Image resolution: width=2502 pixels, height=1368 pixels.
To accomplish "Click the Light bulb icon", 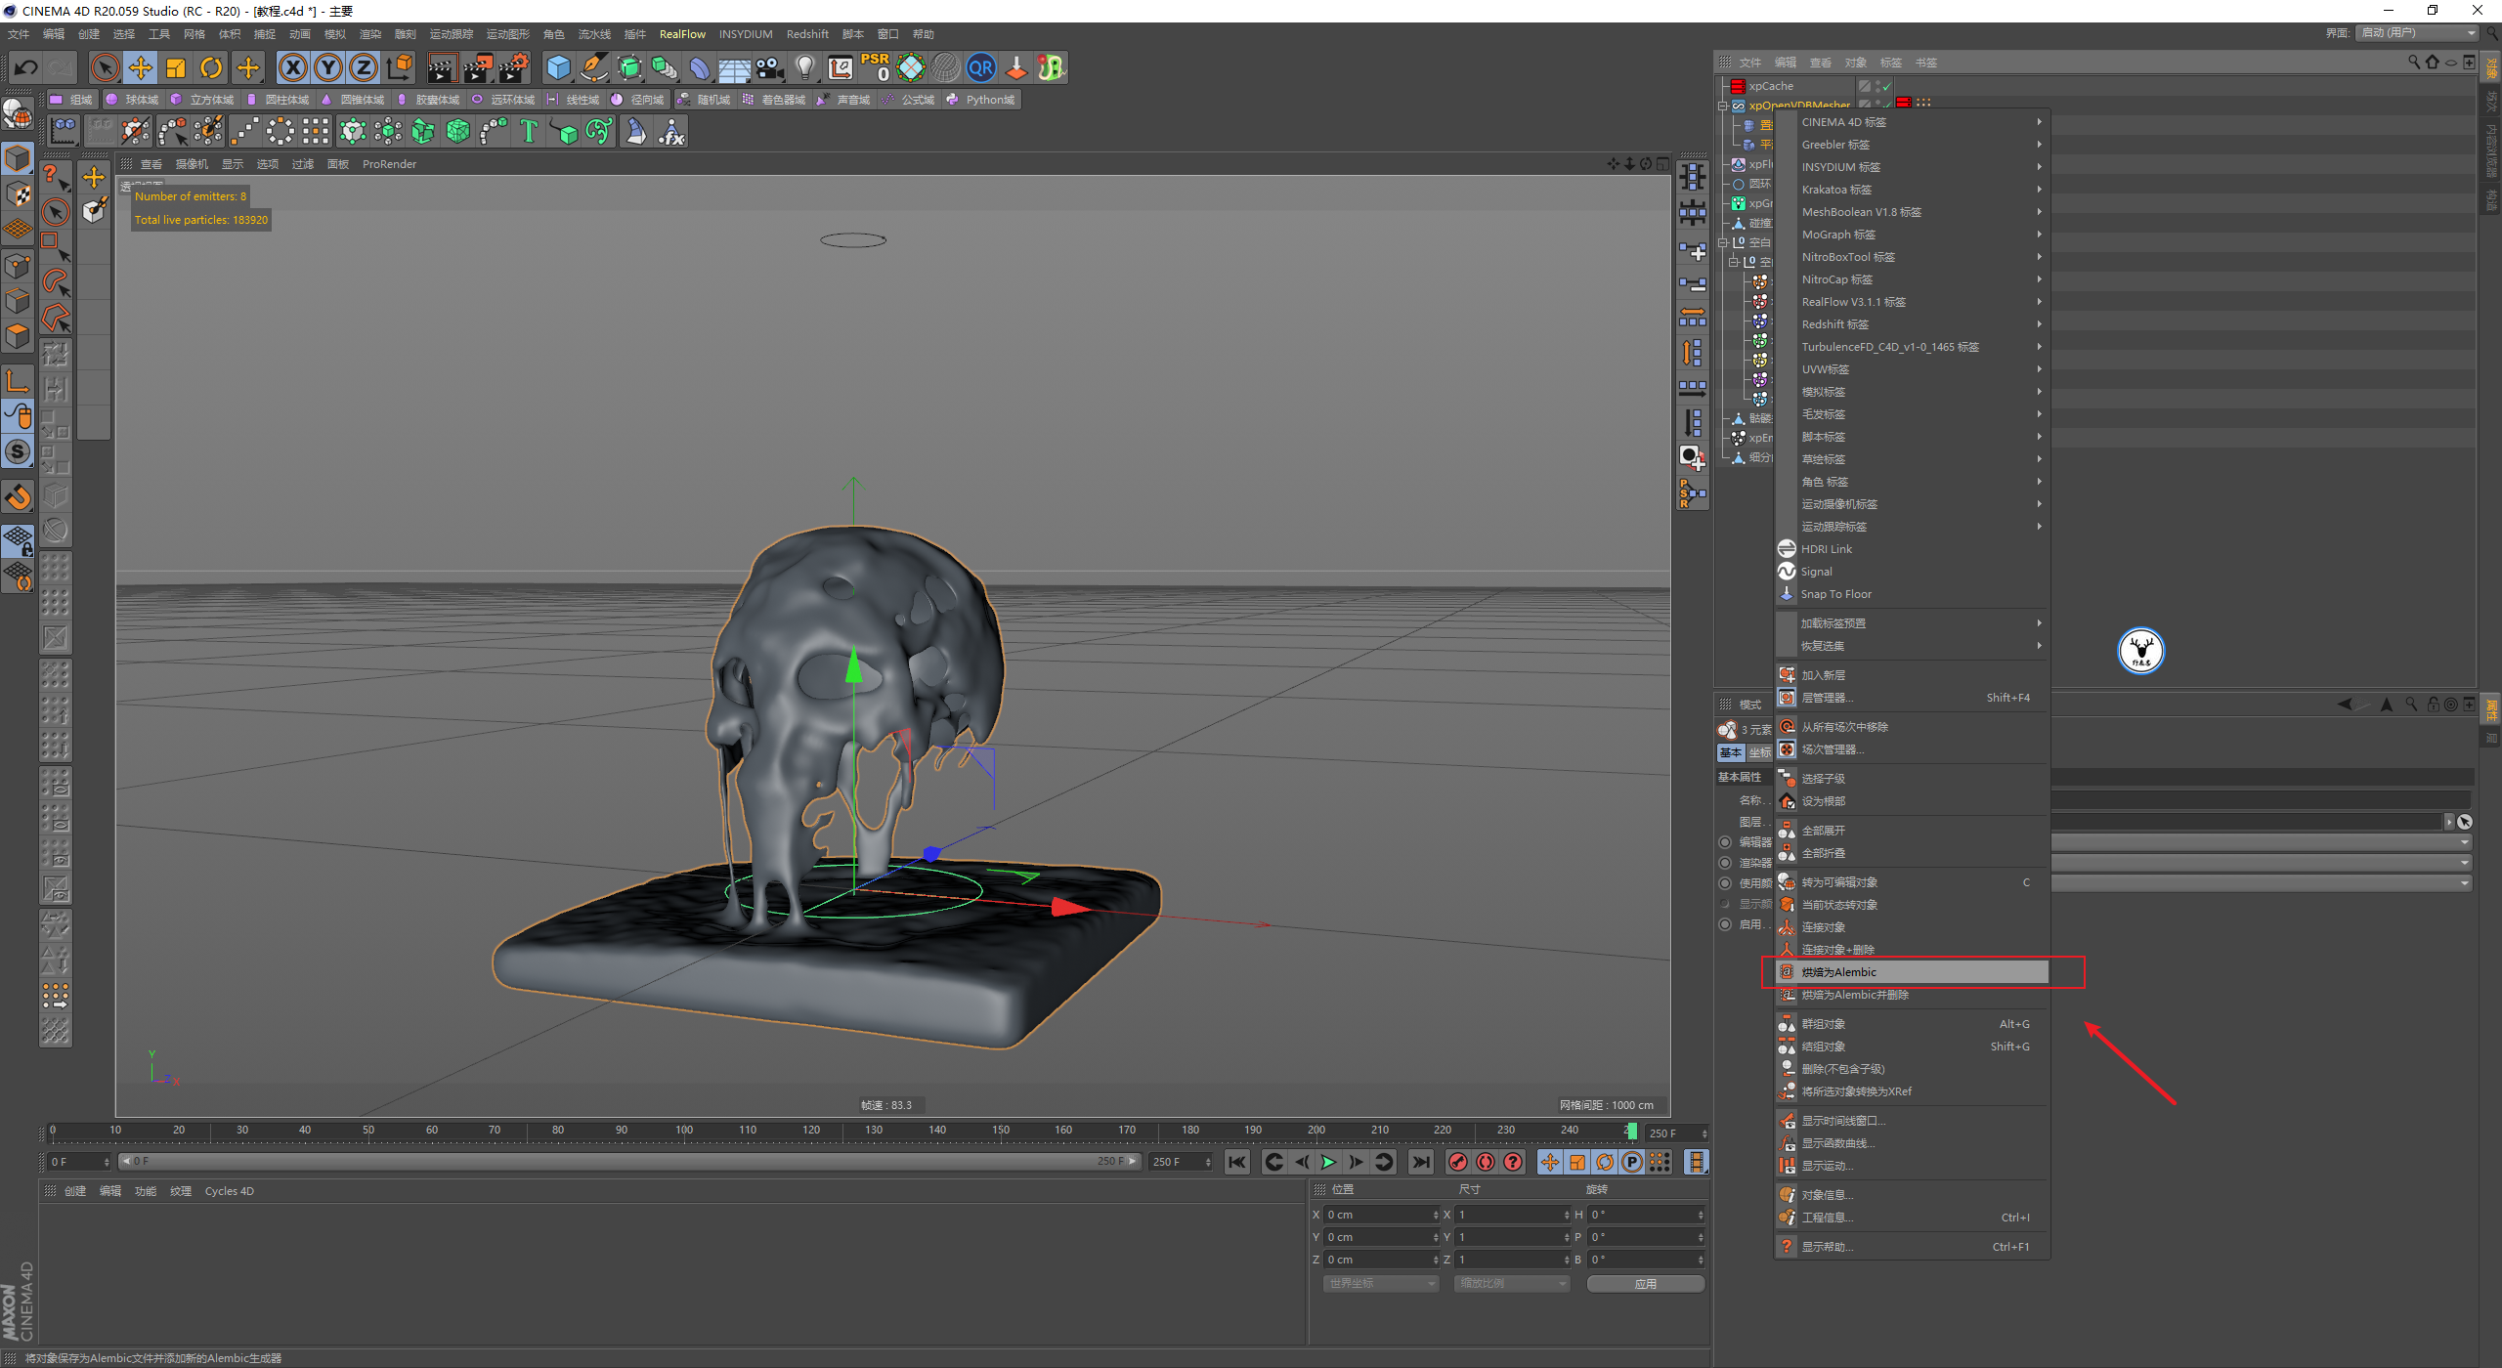I will pos(805,67).
